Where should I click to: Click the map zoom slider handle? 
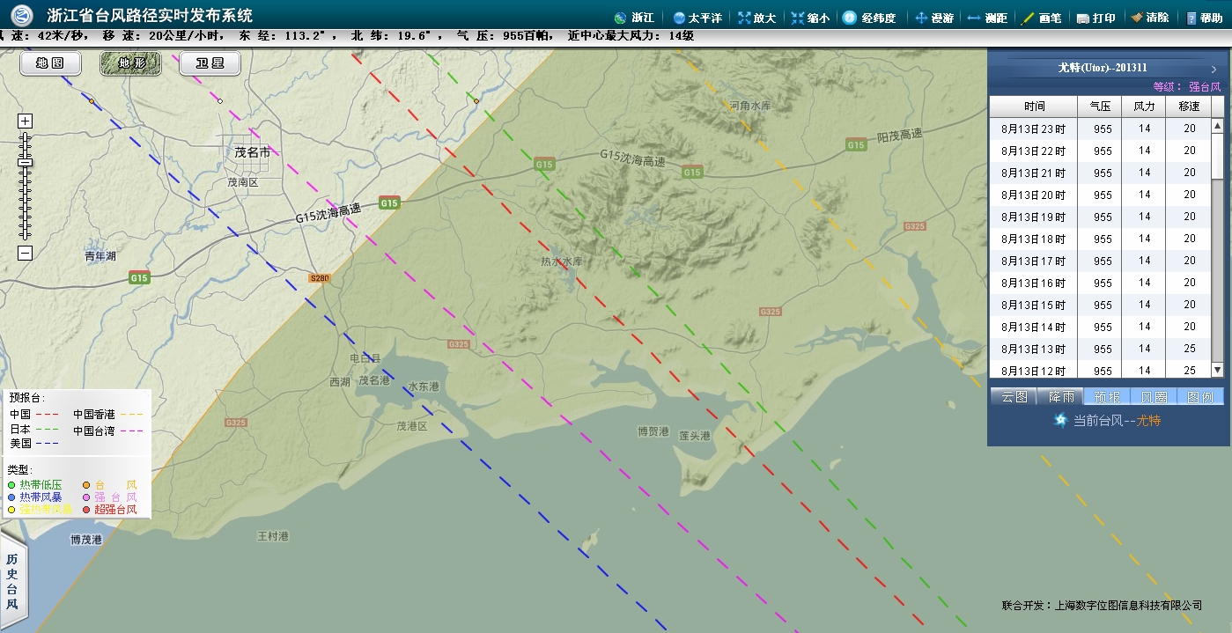25,162
